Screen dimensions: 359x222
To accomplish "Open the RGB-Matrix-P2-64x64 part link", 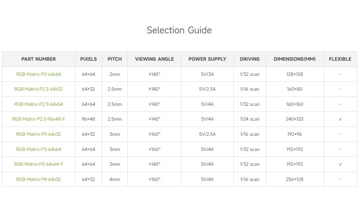I will (38, 74).
